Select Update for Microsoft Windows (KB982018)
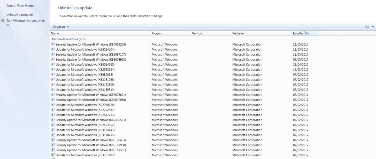This screenshot has width=376, height=159. [x=84, y=74]
